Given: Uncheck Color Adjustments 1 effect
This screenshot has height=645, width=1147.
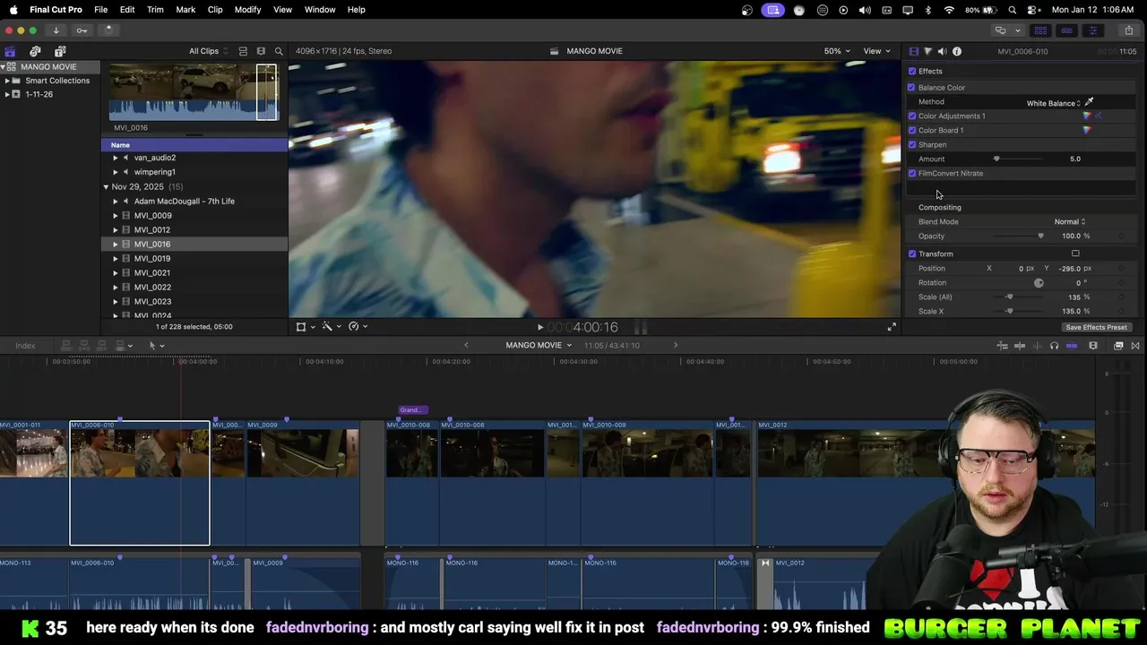Looking at the screenshot, I should (912, 116).
